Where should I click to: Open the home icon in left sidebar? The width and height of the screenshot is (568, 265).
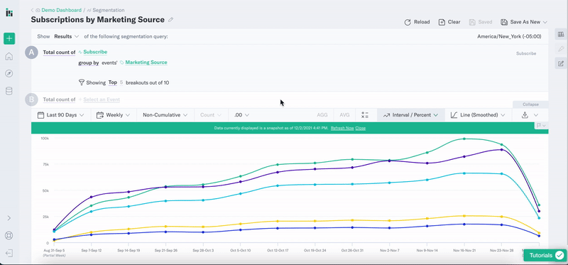click(x=9, y=56)
